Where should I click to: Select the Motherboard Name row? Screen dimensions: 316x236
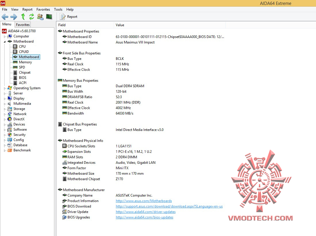click(x=141, y=42)
